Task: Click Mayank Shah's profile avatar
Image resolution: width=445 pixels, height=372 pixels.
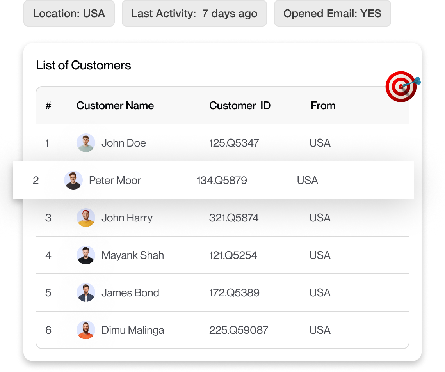Action: tap(85, 255)
